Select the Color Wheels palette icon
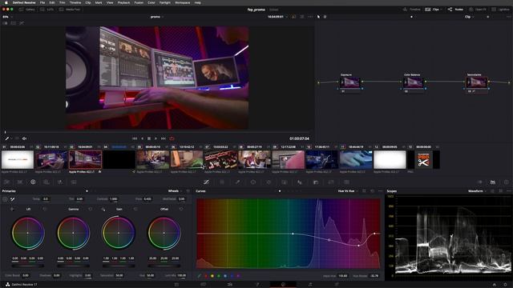 tap(33, 182)
